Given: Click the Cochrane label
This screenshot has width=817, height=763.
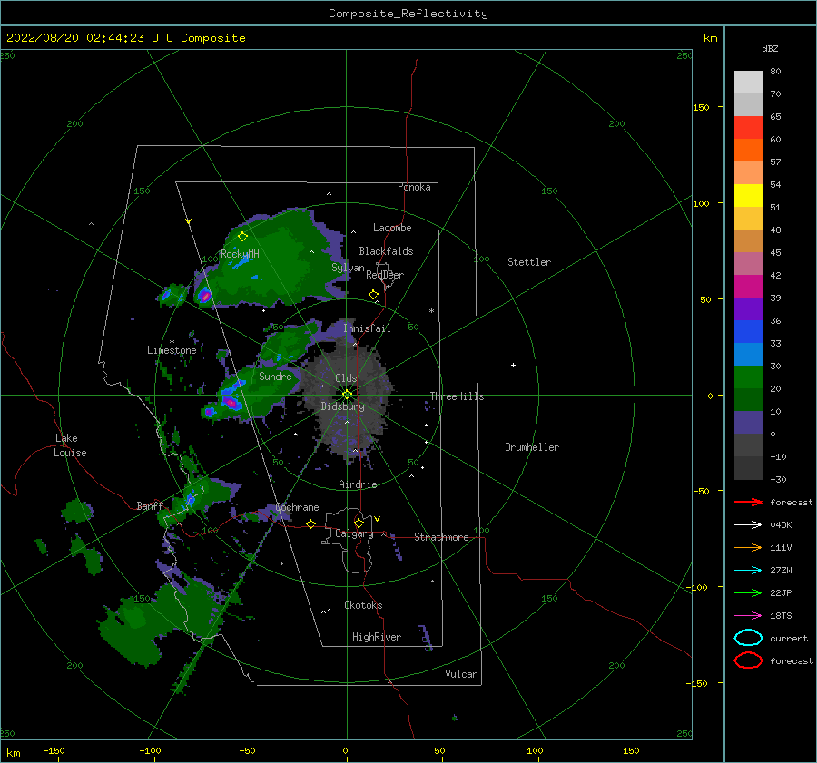Looking at the screenshot, I should pos(297,507).
